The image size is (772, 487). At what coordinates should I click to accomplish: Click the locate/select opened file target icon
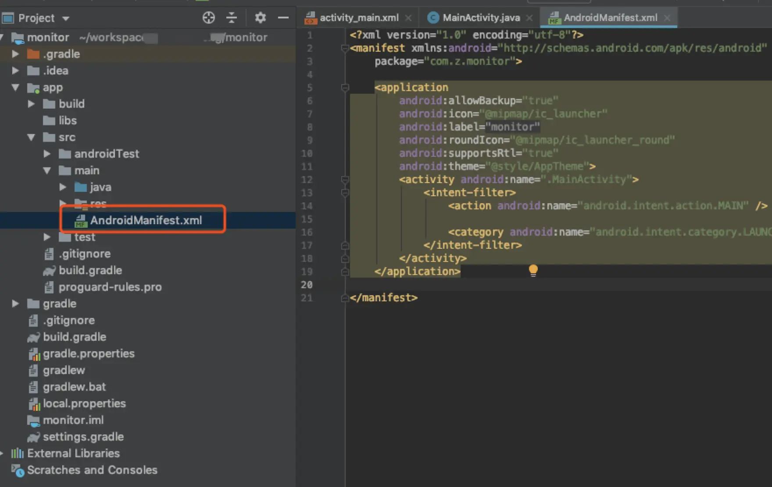click(x=209, y=18)
